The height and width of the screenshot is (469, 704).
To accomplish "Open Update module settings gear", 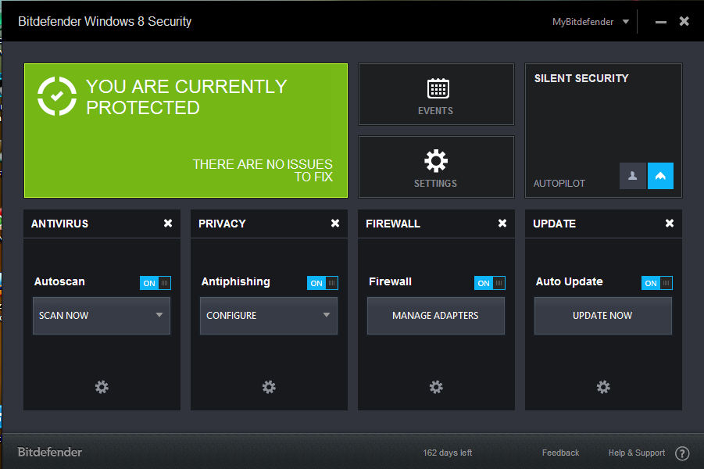I will click(603, 387).
